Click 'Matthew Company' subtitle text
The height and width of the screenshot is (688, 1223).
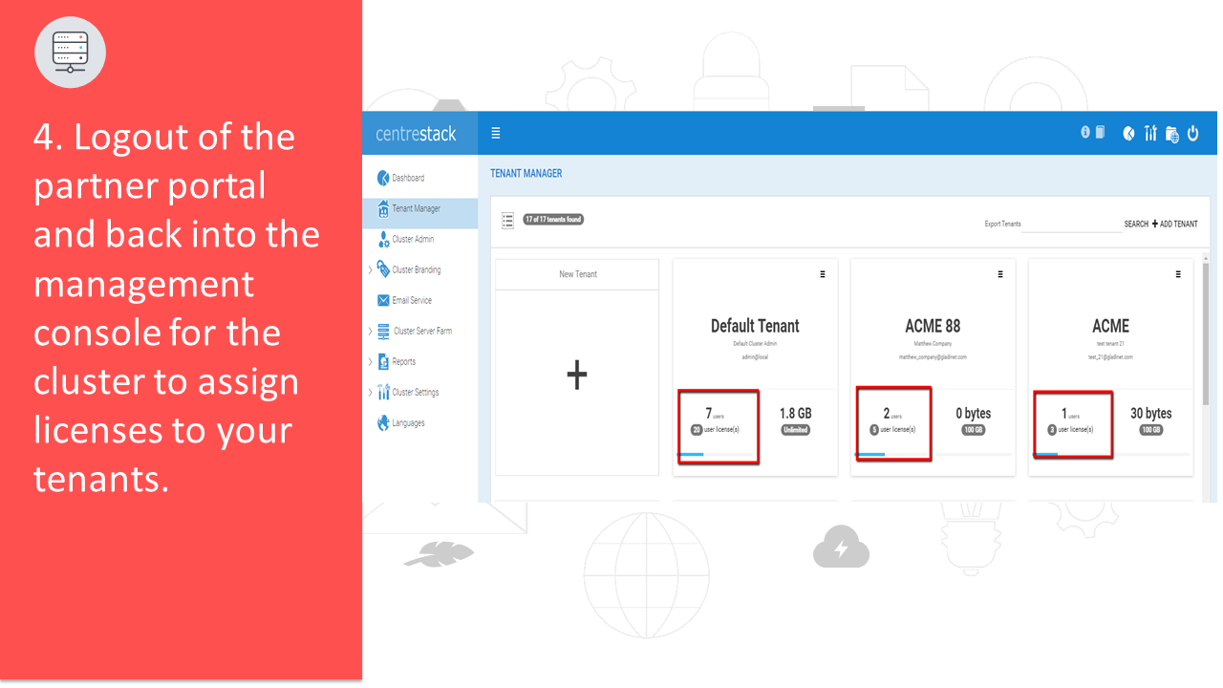coord(933,343)
